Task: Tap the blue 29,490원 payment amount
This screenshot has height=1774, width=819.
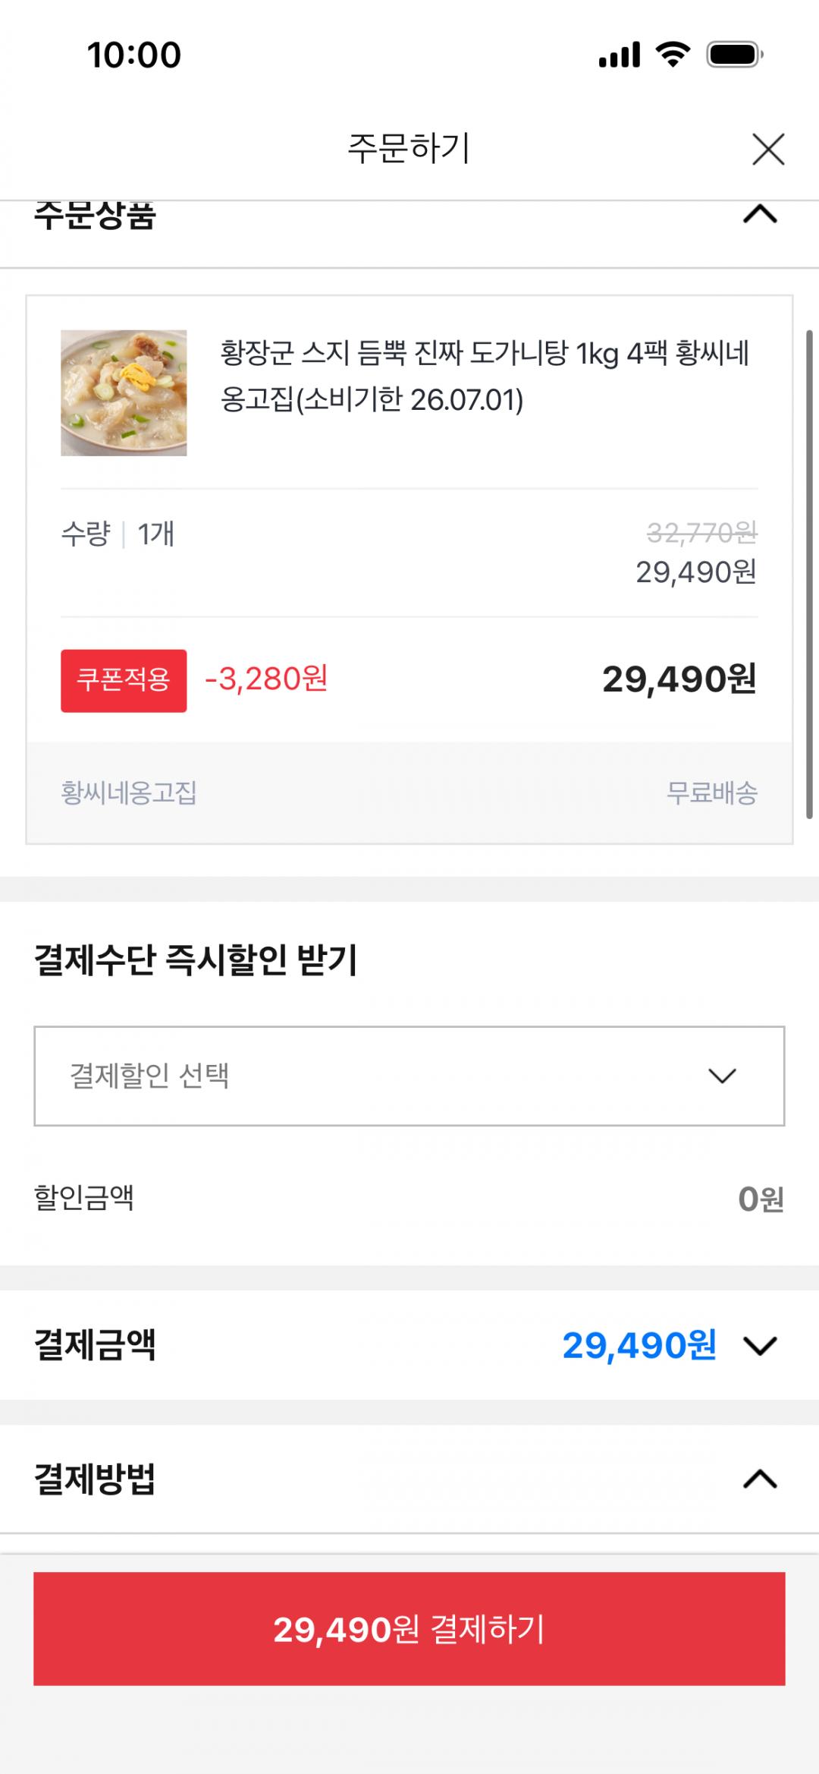Action: point(639,1346)
